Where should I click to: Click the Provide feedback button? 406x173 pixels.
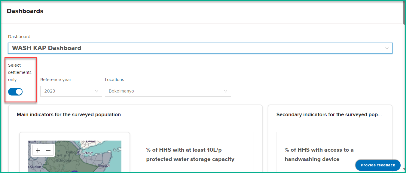coord(378,165)
